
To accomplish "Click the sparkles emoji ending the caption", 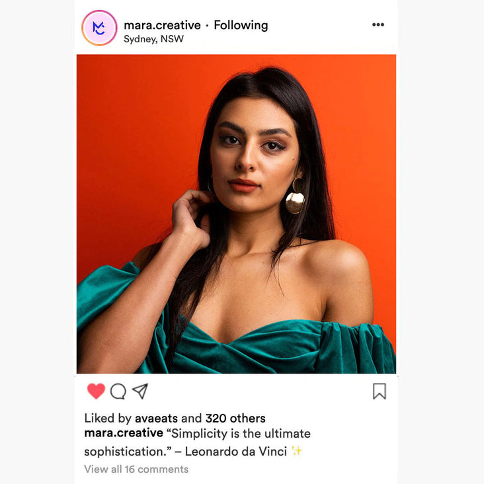I will (x=297, y=451).
